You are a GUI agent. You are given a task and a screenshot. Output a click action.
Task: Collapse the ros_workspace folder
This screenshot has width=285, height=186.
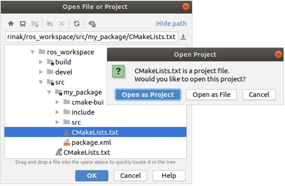pyautogui.click(x=33, y=52)
